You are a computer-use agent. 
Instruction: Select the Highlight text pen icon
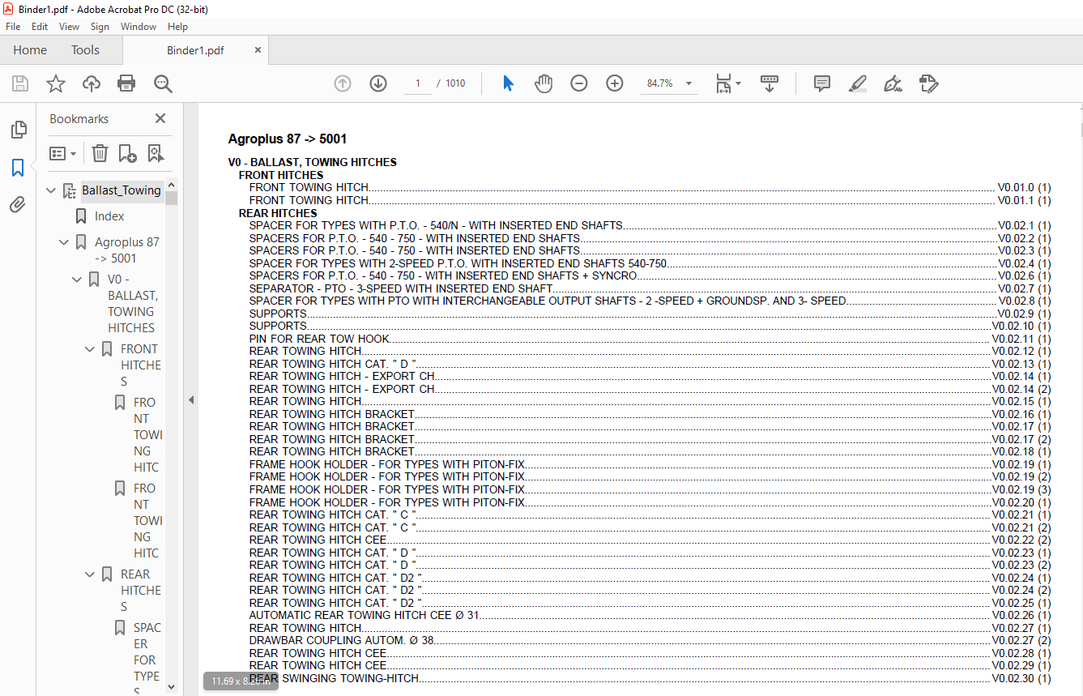tap(858, 83)
